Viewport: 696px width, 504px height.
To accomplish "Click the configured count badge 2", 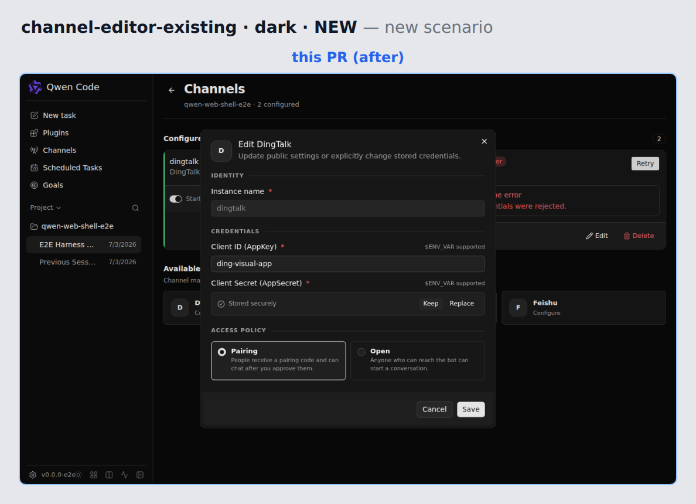I will point(659,139).
